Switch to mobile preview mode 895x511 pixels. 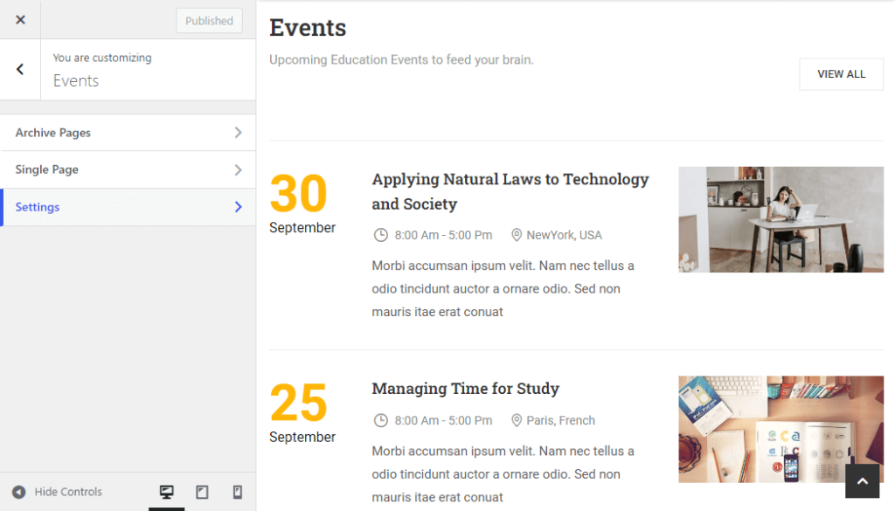[237, 492]
